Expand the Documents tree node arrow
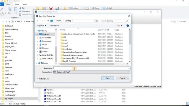This screenshot has width=189, height=106. coord(38,38)
